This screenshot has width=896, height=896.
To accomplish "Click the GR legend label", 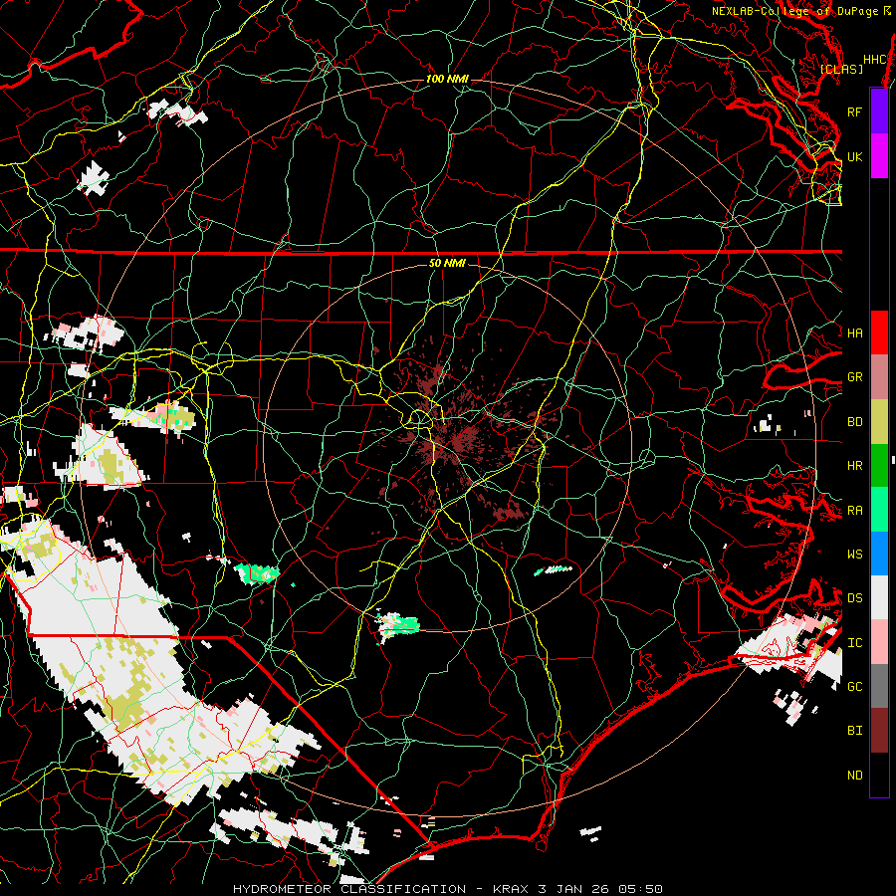I will 855,377.
